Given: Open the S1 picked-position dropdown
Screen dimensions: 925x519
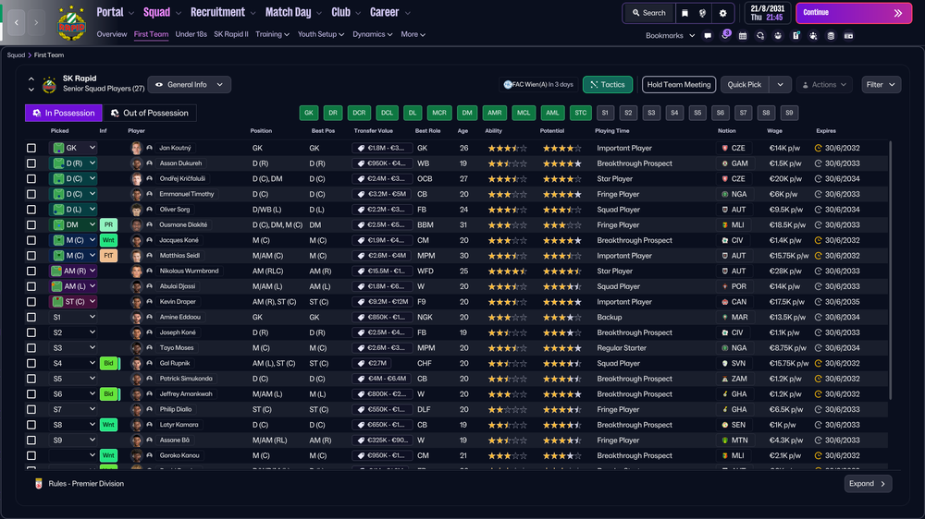Looking at the screenshot, I should 73,317.
